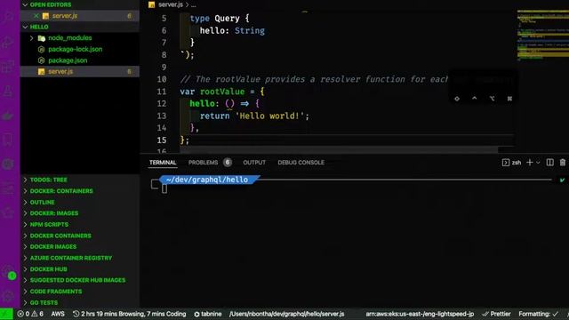This screenshot has width=569, height=320.
Task: Click the minimap on the editor's right edge
Action: [543, 36]
